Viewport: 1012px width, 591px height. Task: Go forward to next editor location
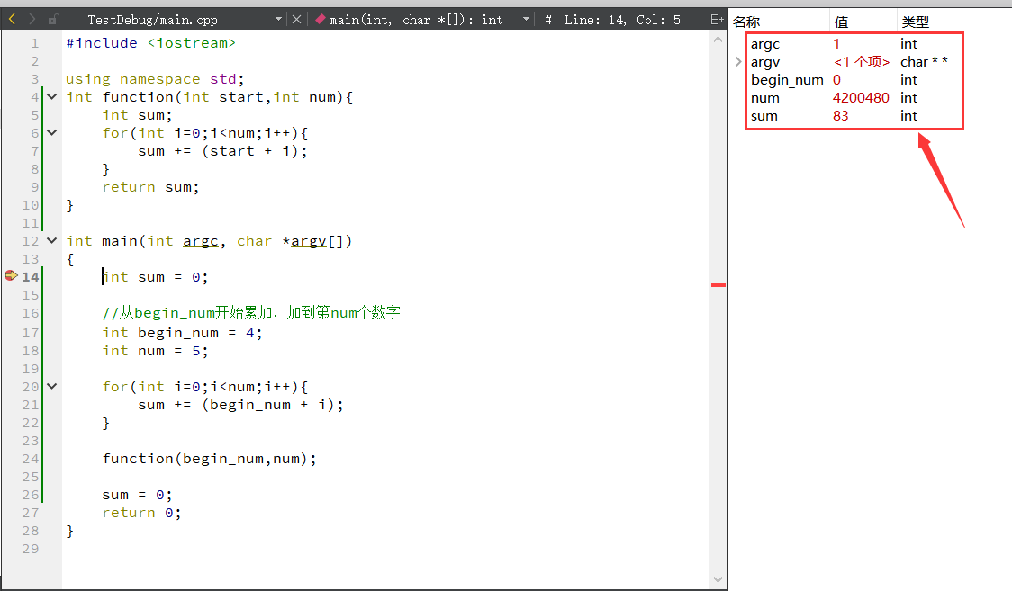pos(32,19)
